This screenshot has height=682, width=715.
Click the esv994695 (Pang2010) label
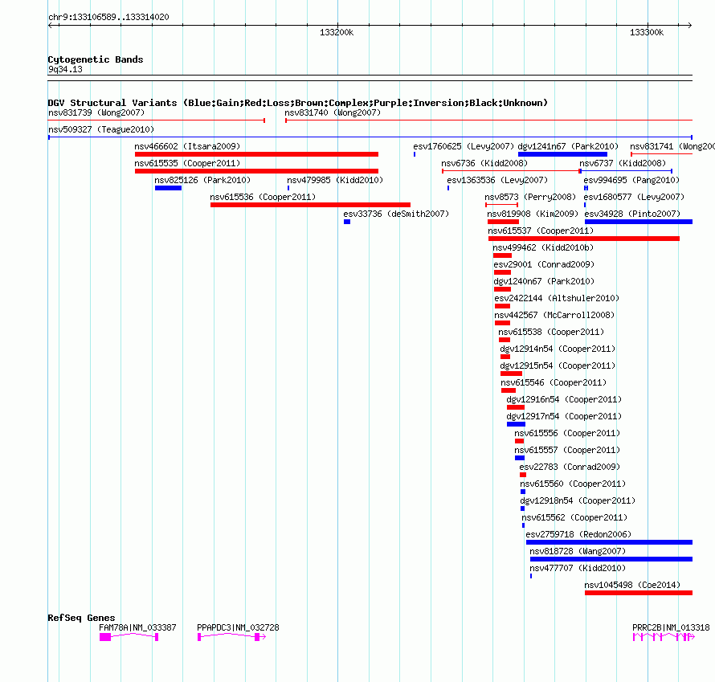[x=631, y=180]
